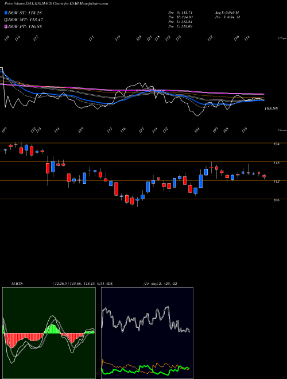Select the 'DOW ST: 113.28' legend label

25,13
